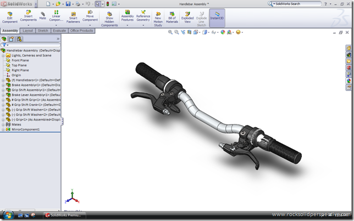The width and height of the screenshot is (354, 221).
Task: Expand the Brake Assembly<1> tree node
Action: click(x=3, y=85)
